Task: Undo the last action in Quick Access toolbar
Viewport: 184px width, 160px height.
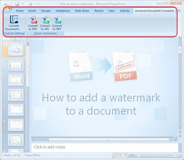Action: [23, 4]
